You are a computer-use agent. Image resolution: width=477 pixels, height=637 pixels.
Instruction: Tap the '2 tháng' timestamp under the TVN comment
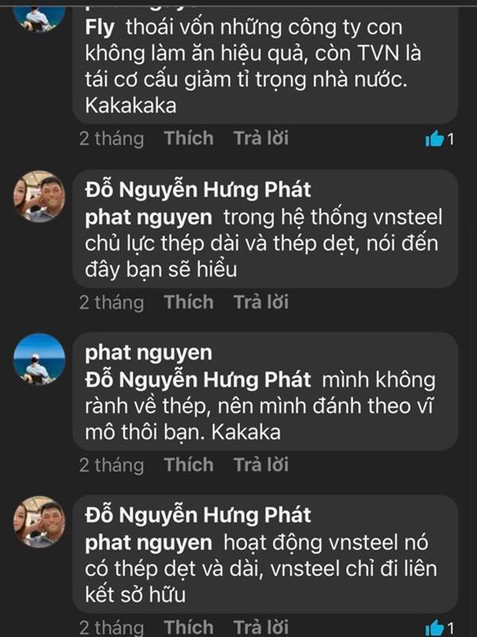111,139
